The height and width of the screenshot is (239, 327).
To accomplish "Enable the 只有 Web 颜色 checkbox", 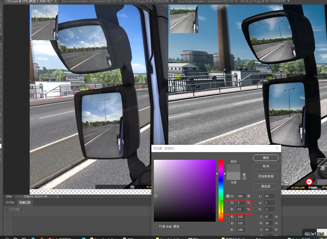I will (155, 227).
